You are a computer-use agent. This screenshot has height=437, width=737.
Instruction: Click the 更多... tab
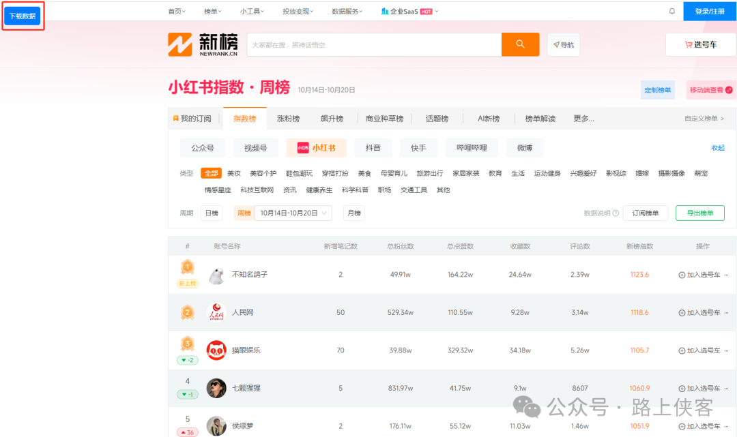(583, 119)
